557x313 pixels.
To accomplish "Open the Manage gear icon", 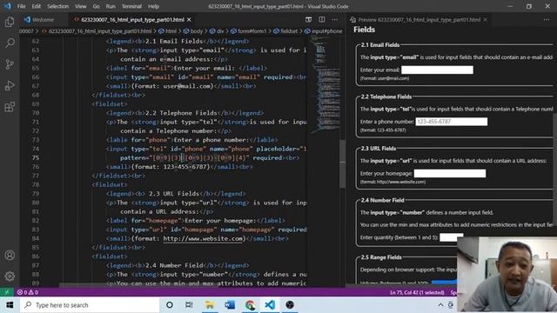I will coord(10,276).
